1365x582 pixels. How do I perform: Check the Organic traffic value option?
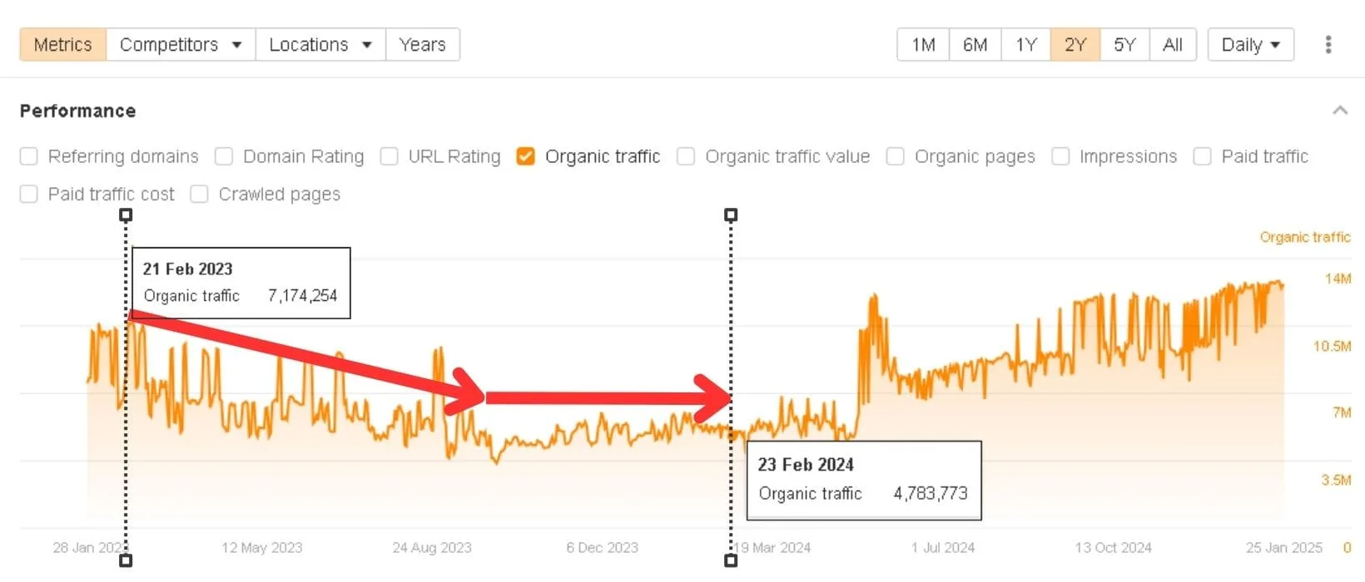686,156
